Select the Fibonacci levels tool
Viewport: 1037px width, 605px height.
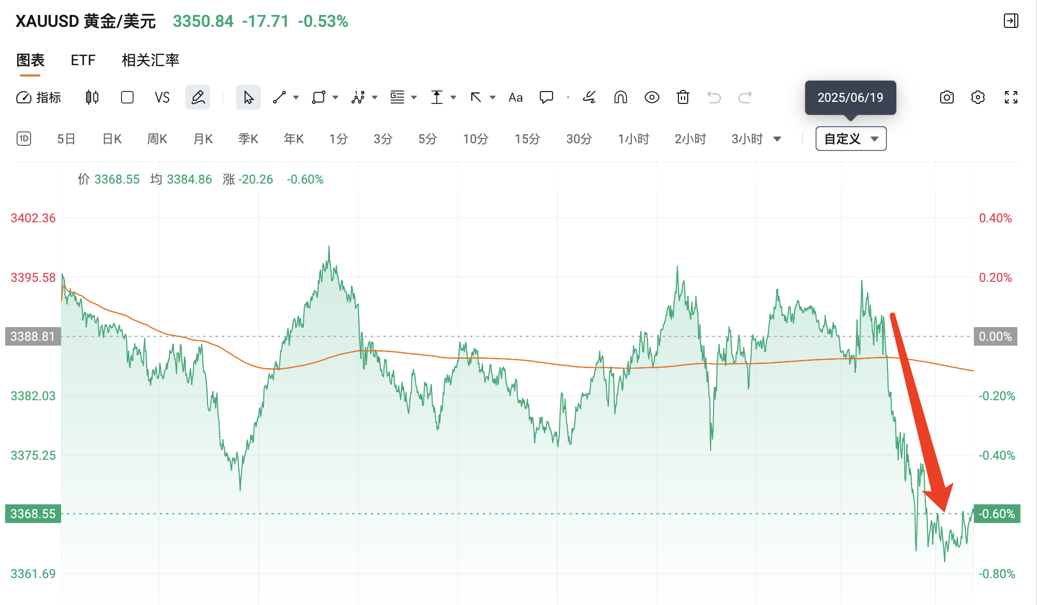click(x=397, y=97)
